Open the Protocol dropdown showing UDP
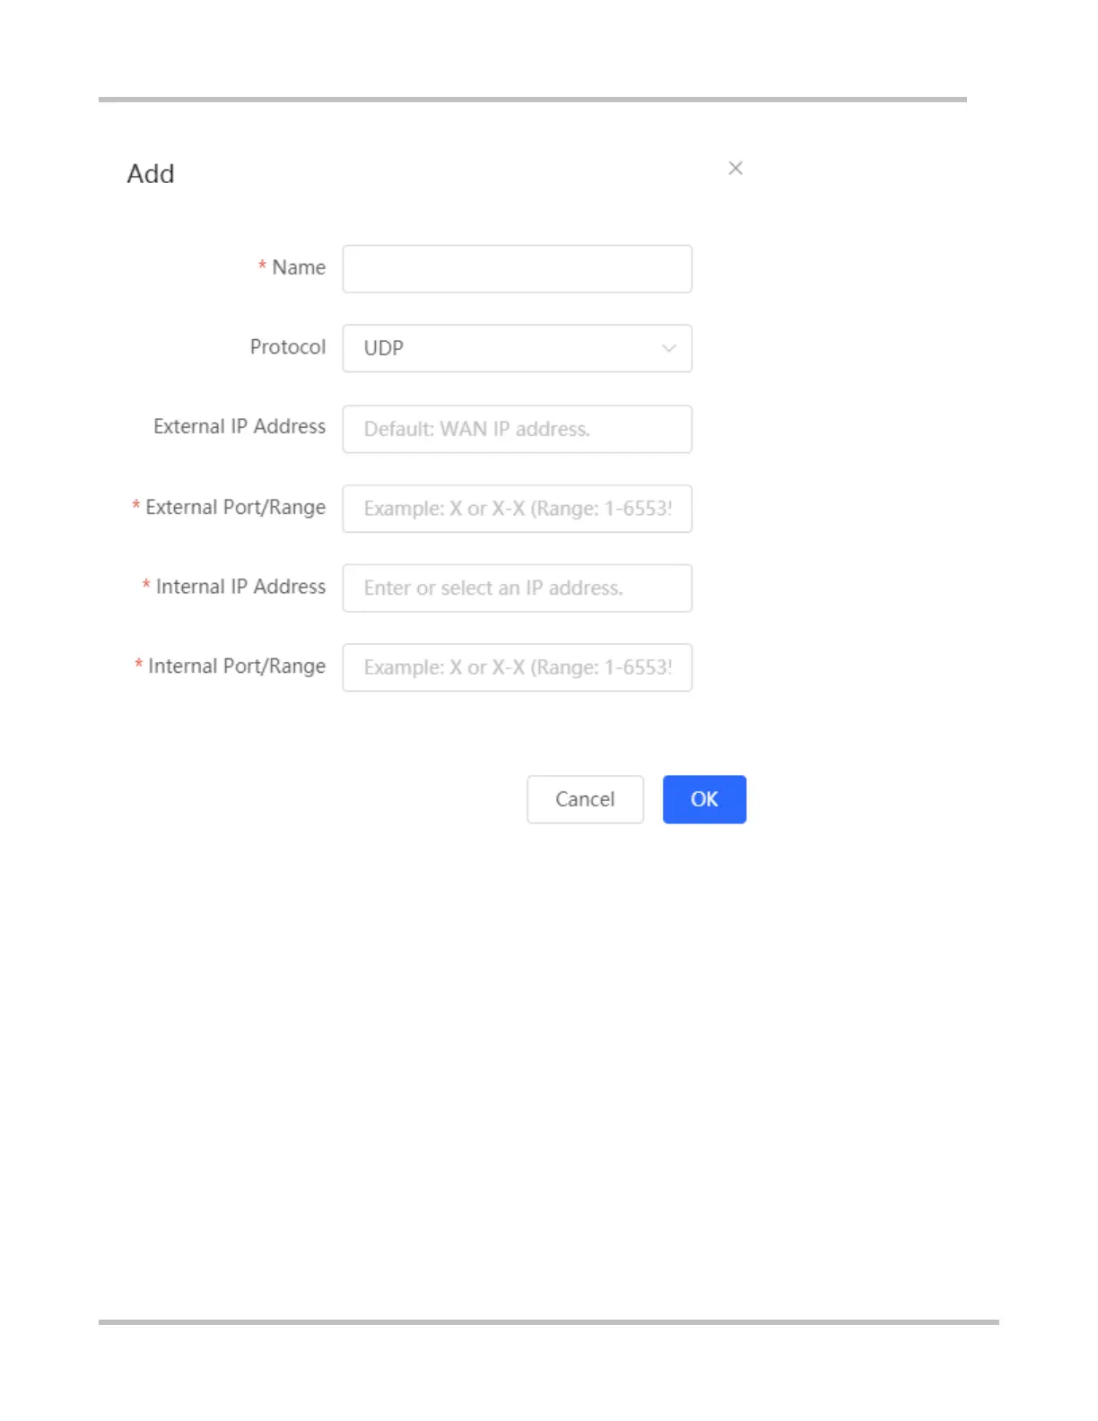Viewport: 1098px width, 1421px height. coord(517,348)
